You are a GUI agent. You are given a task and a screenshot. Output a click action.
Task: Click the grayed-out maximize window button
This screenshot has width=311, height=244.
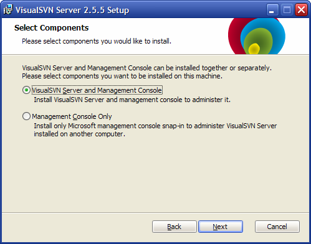[287, 9]
